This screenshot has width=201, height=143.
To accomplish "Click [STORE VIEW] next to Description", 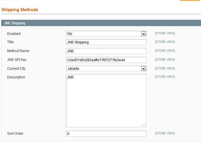I will 165,77.
